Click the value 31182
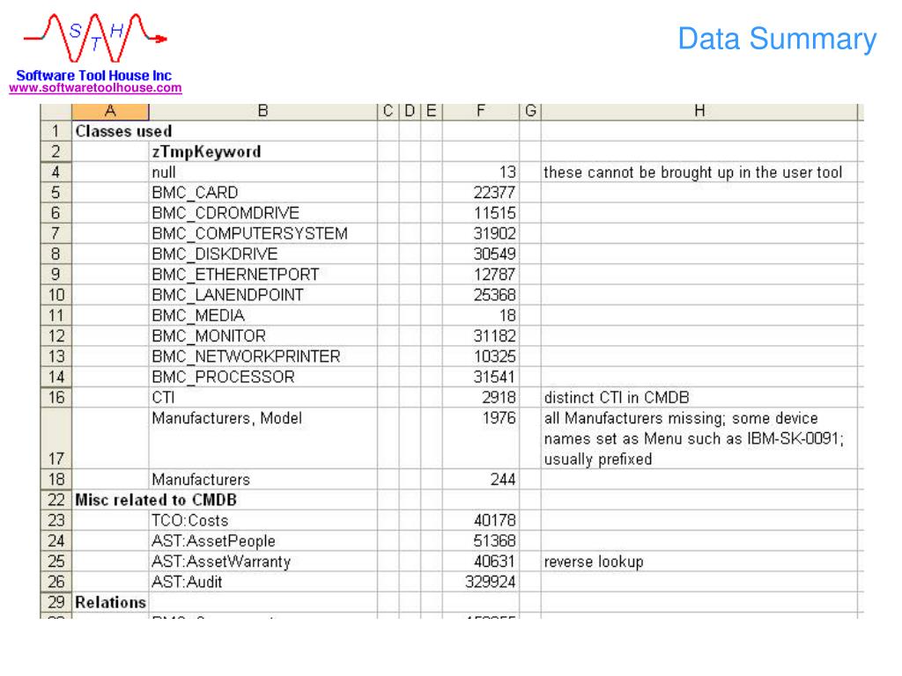 pyautogui.click(x=494, y=336)
